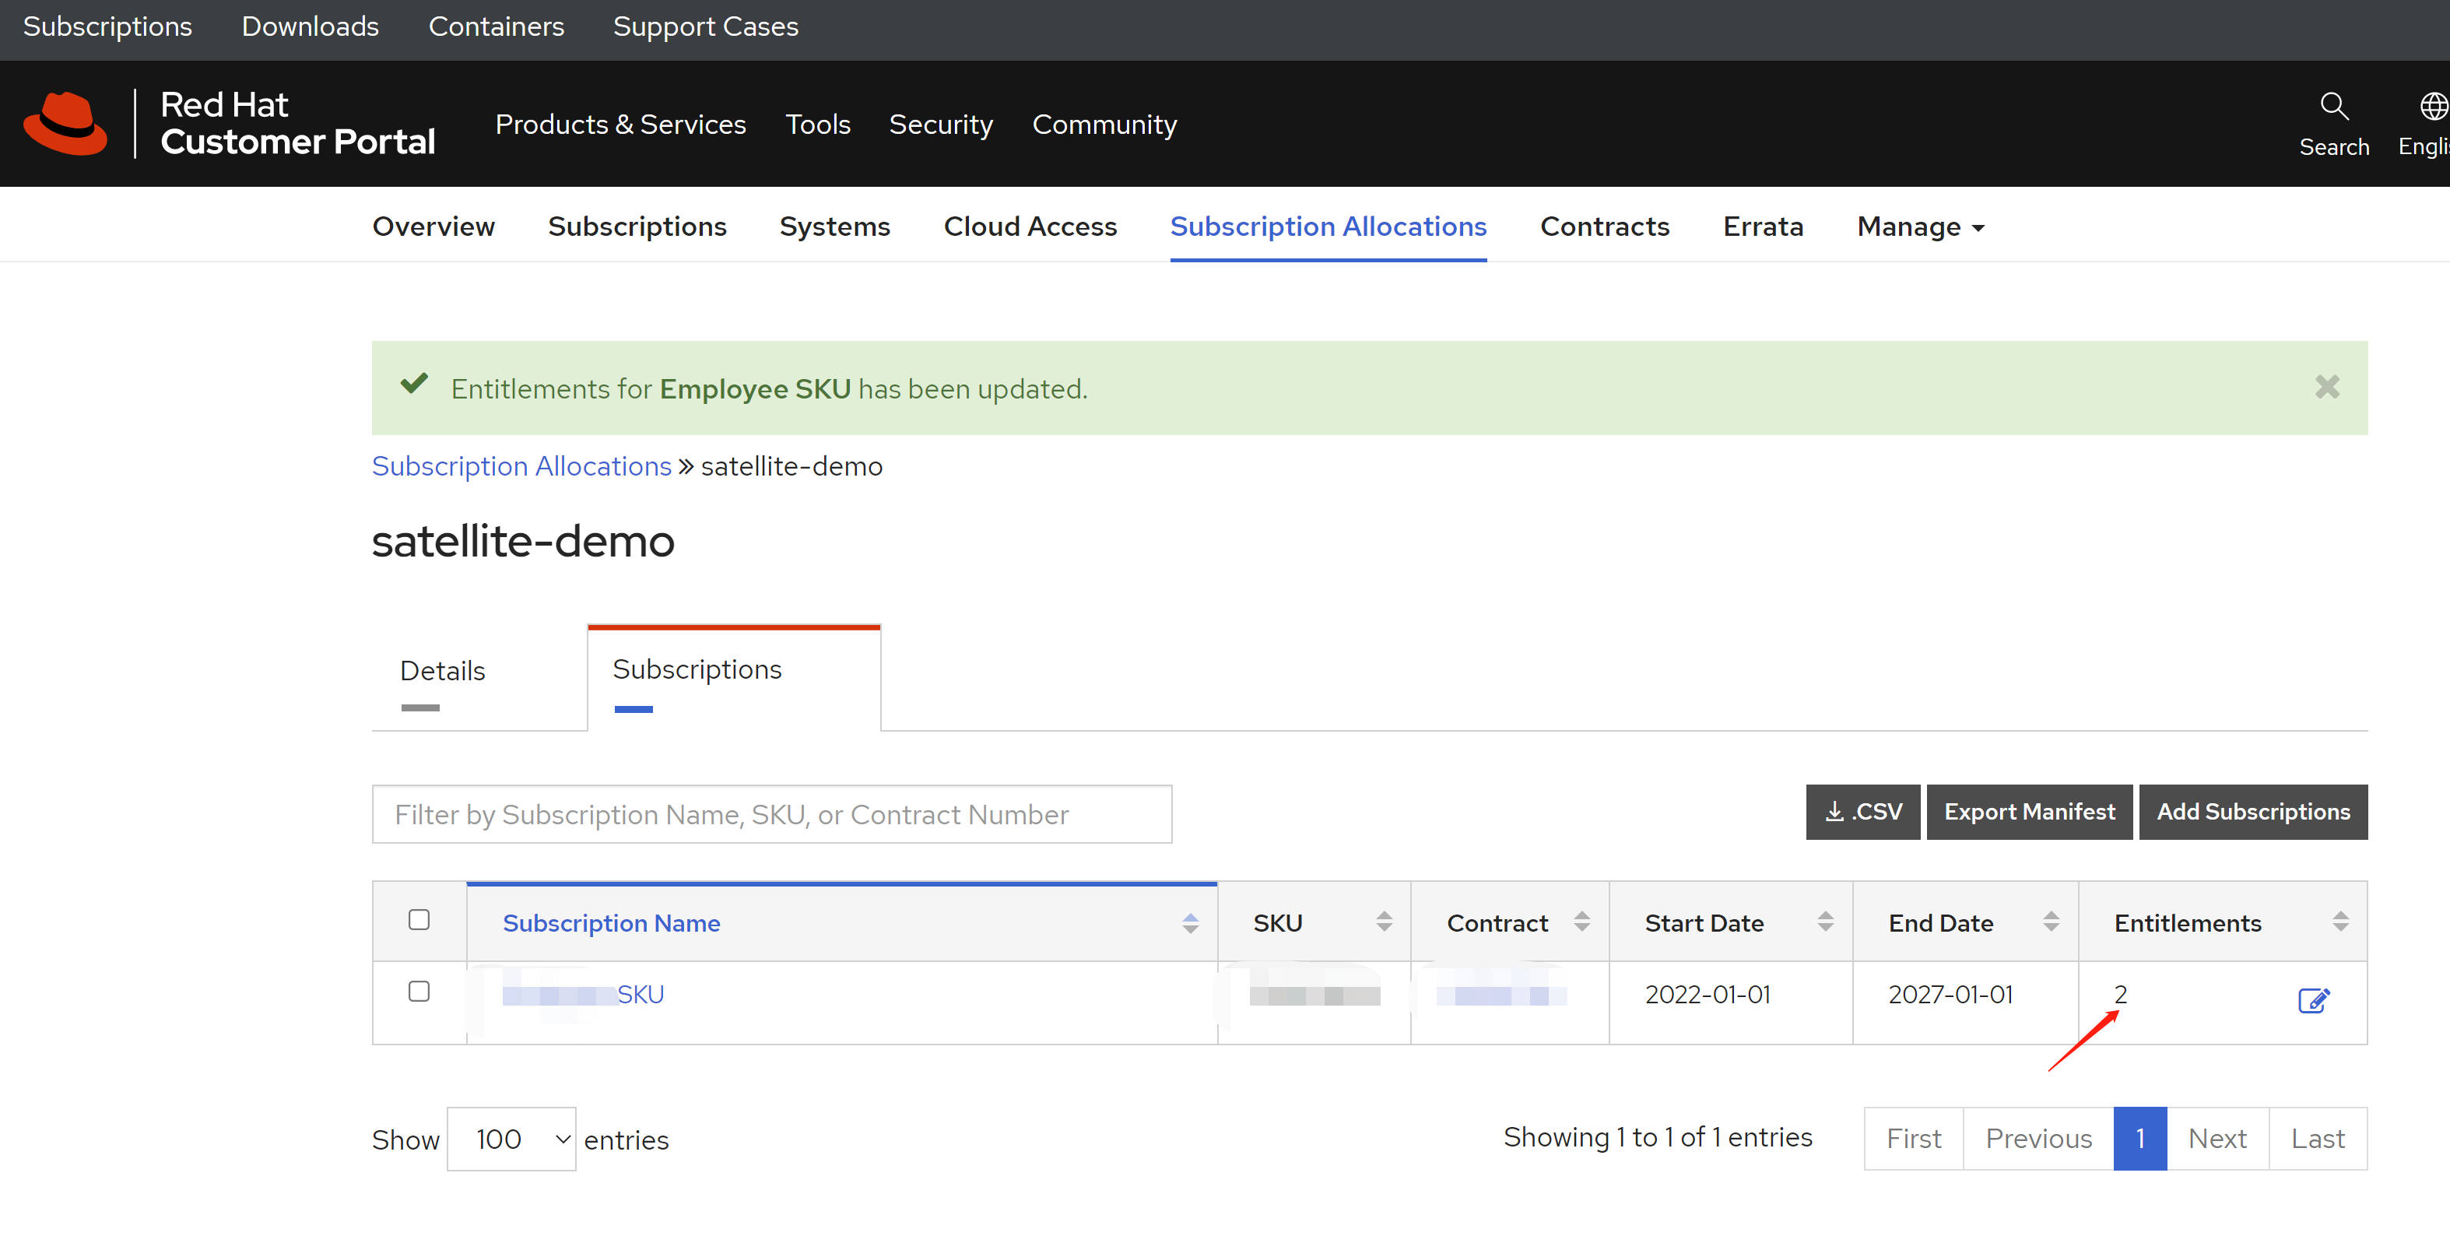Click the Add Subscriptions button
Screen dimensions: 2450x1243
(2252, 811)
